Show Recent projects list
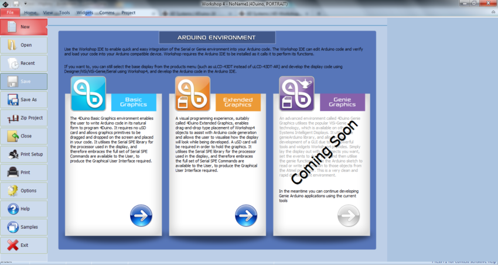The image size is (498, 265). point(24,63)
